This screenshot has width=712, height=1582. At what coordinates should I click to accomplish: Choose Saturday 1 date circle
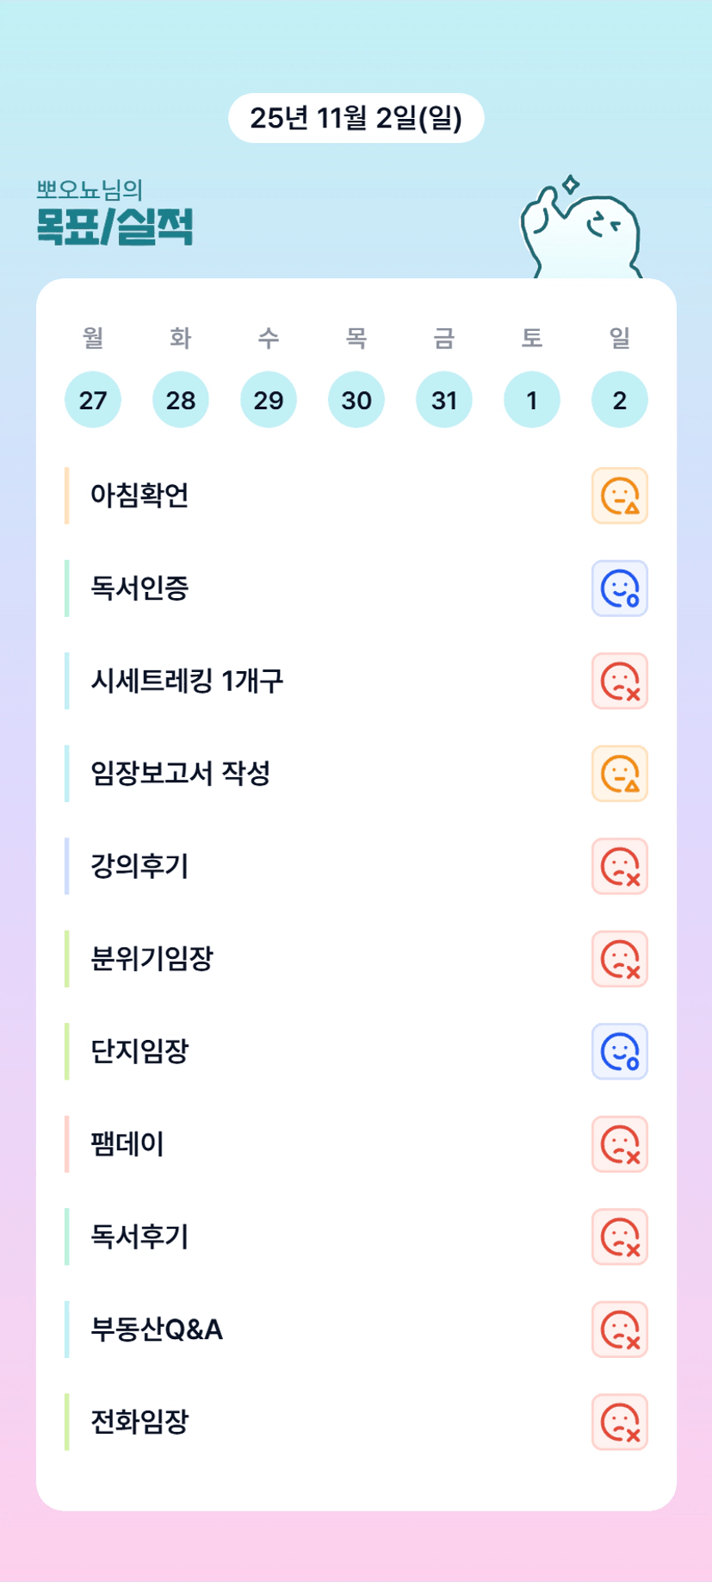pos(532,400)
